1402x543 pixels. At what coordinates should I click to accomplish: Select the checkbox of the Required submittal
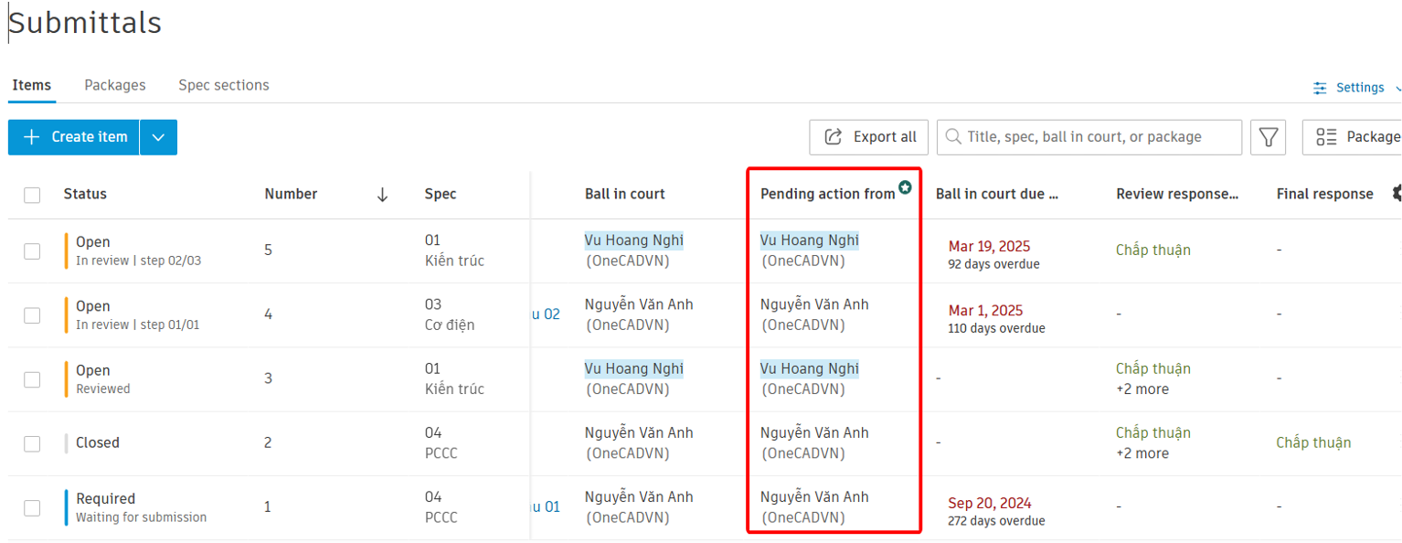tap(32, 507)
